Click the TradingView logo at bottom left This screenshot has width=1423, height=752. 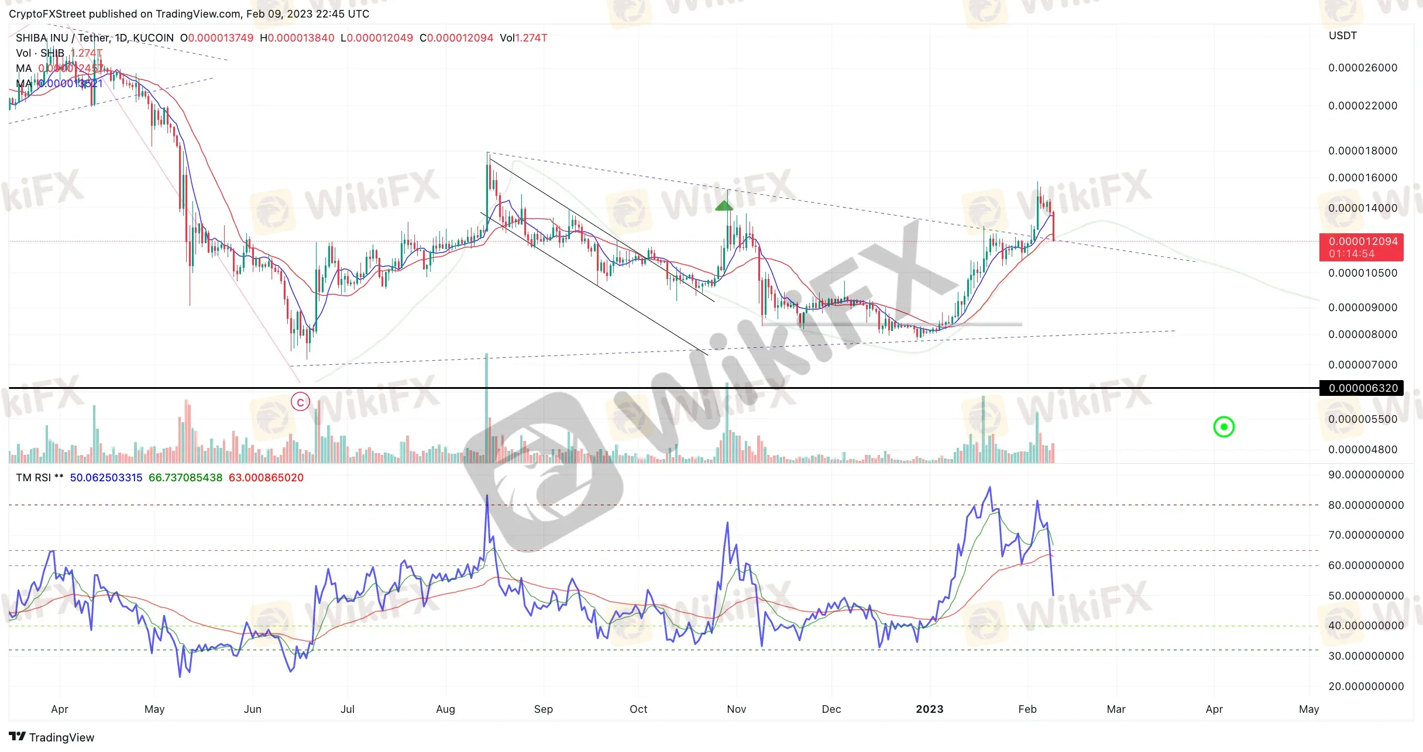pos(51,737)
